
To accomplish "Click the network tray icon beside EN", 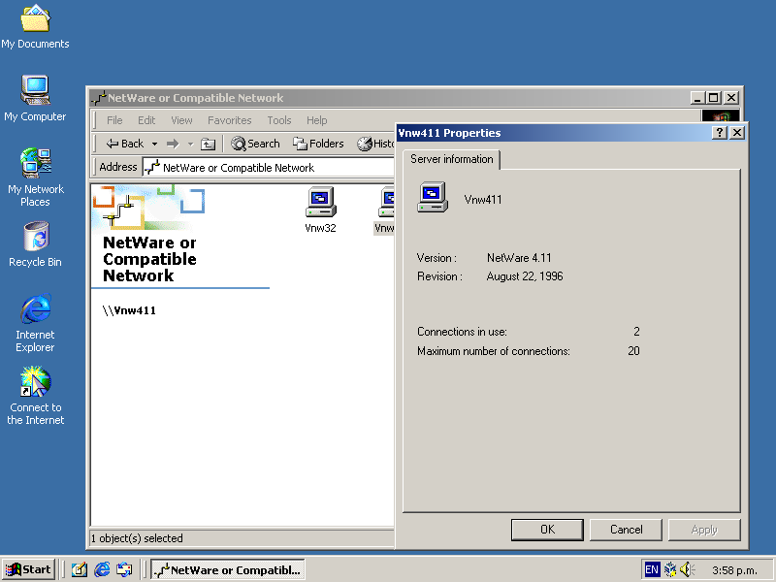I will click(x=670, y=569).
